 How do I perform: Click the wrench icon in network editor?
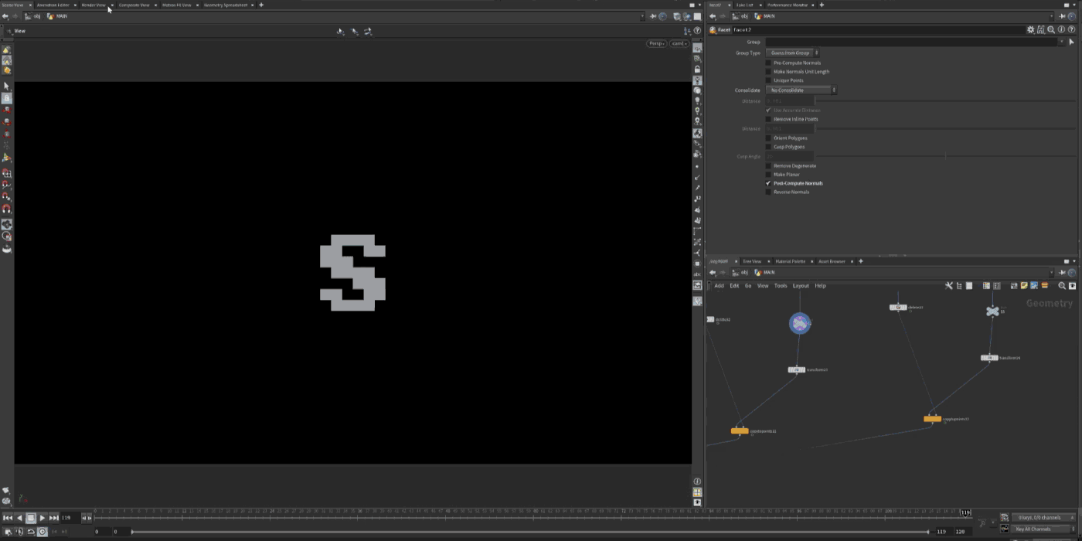click(x=948, y=286)
